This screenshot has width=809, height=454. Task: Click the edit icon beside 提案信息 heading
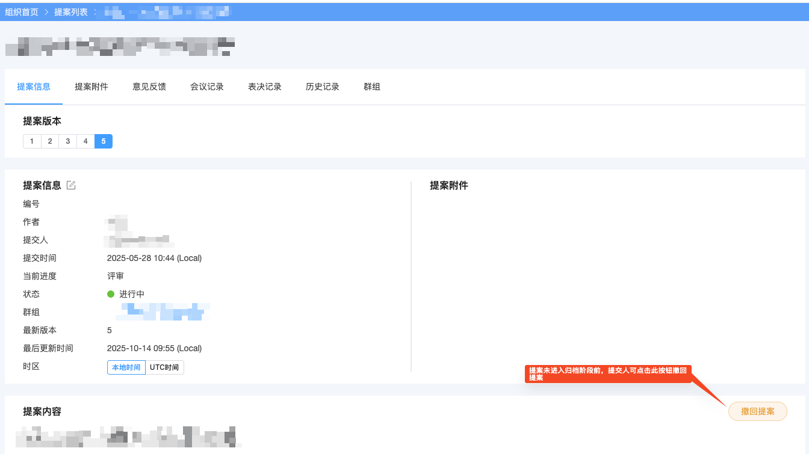[x=71, y=185]
